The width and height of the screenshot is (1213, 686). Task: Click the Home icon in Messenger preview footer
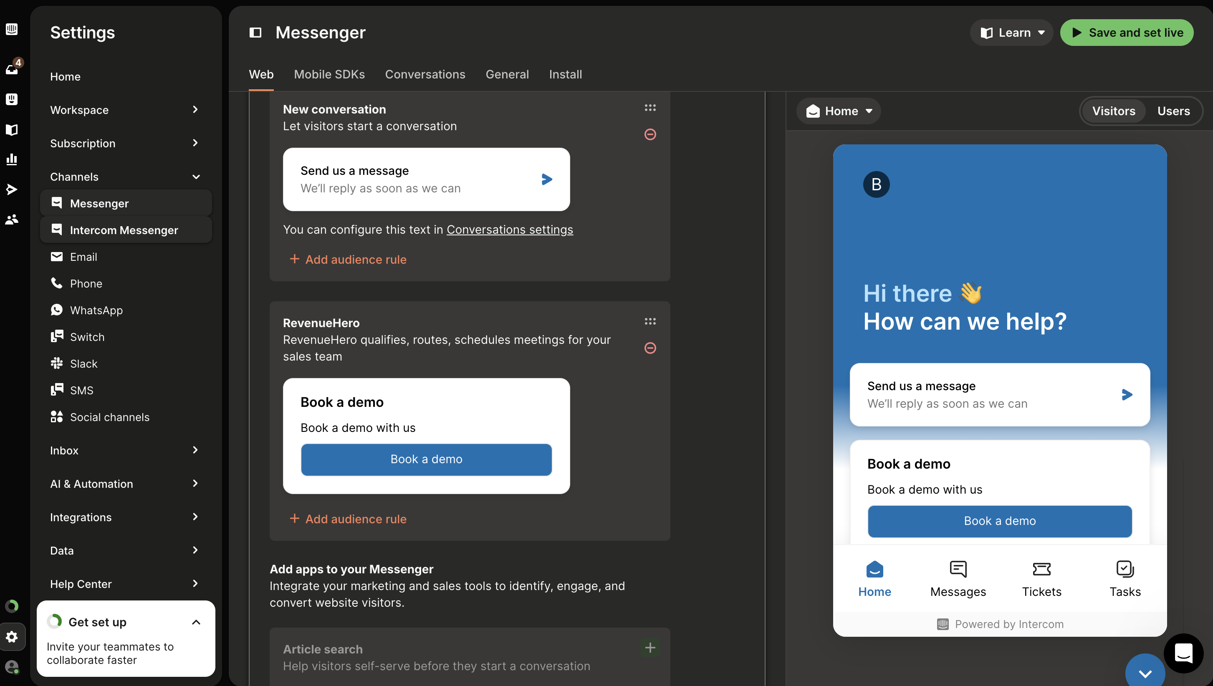[x=874, y=569]
